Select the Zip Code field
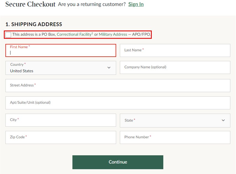The image size is (236, 174). tap(61, 137)
